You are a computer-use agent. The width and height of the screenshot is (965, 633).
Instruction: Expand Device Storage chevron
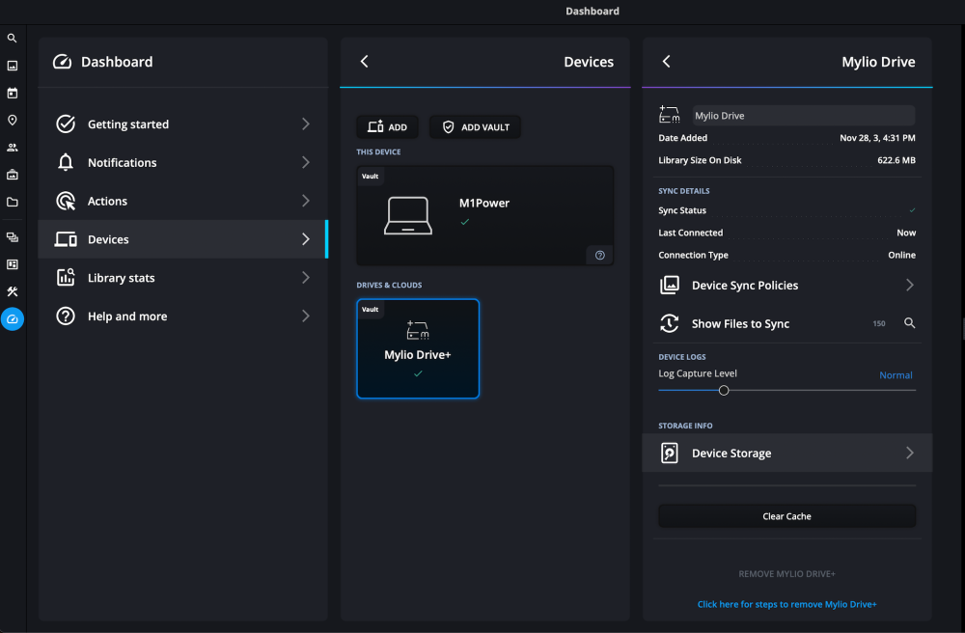910,453
